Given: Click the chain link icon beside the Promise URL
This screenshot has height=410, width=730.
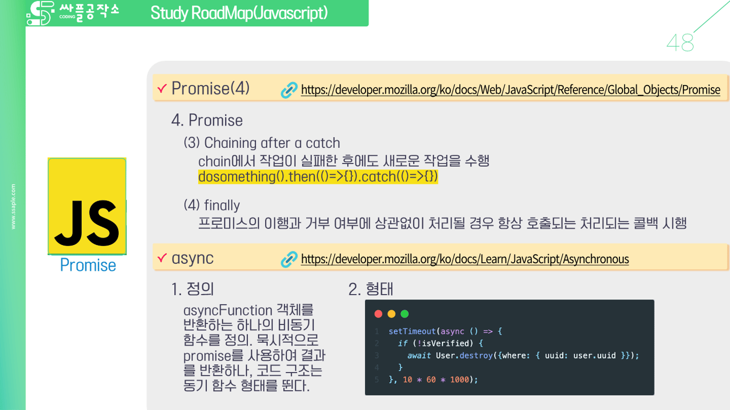Looking at the screenshot, I should coord(289,90).
